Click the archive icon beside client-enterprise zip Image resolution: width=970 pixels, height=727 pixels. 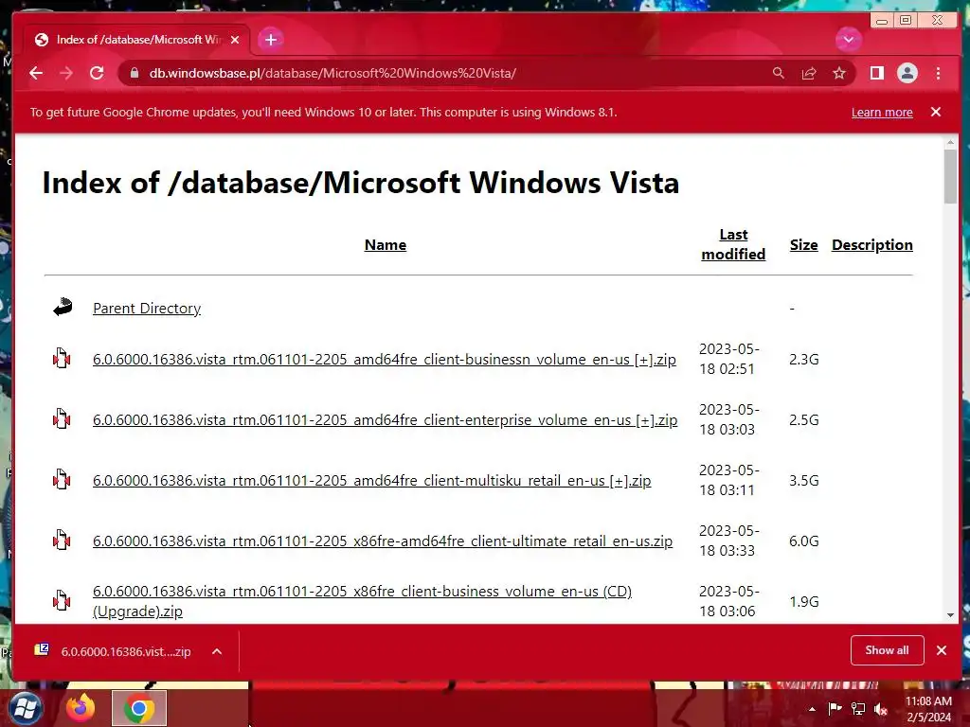point(62,418)
